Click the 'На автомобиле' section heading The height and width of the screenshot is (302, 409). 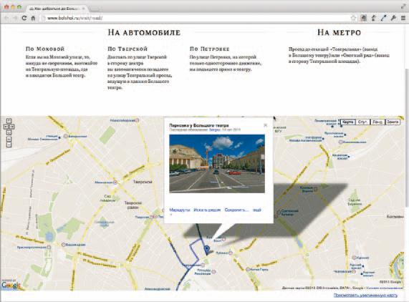click(144, 33)
